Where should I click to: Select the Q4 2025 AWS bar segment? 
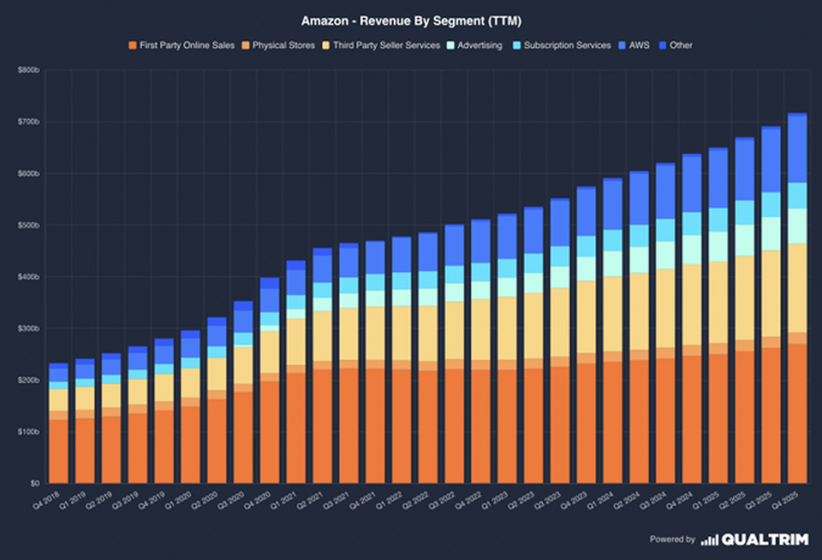(796, 148)
